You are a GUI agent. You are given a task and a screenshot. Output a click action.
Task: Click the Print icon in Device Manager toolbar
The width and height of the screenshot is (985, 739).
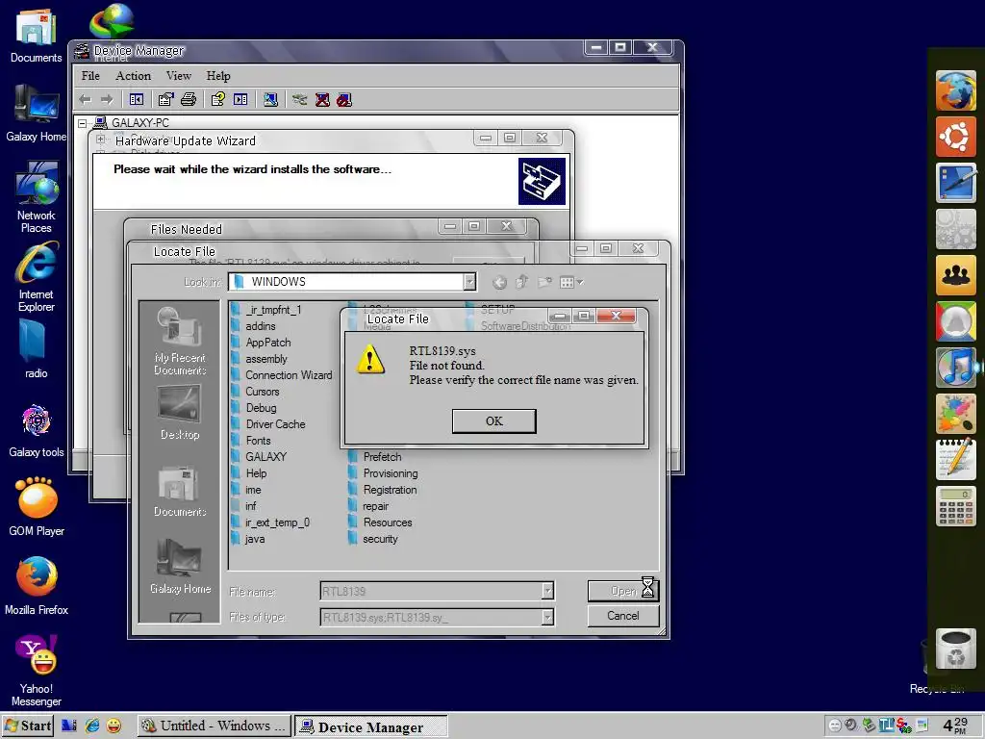(x=189, y=99)
